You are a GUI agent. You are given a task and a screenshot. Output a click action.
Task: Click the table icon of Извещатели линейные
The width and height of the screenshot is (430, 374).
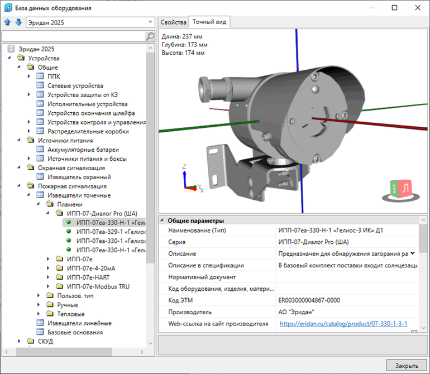tap(40, 323)
